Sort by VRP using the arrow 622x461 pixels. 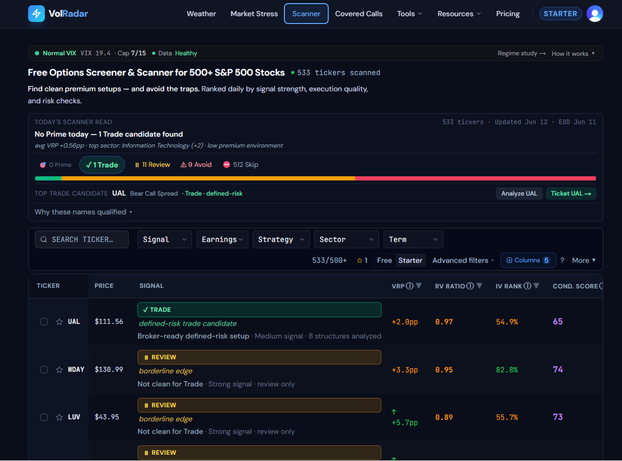pyautogui.click(x=418, y=286)
